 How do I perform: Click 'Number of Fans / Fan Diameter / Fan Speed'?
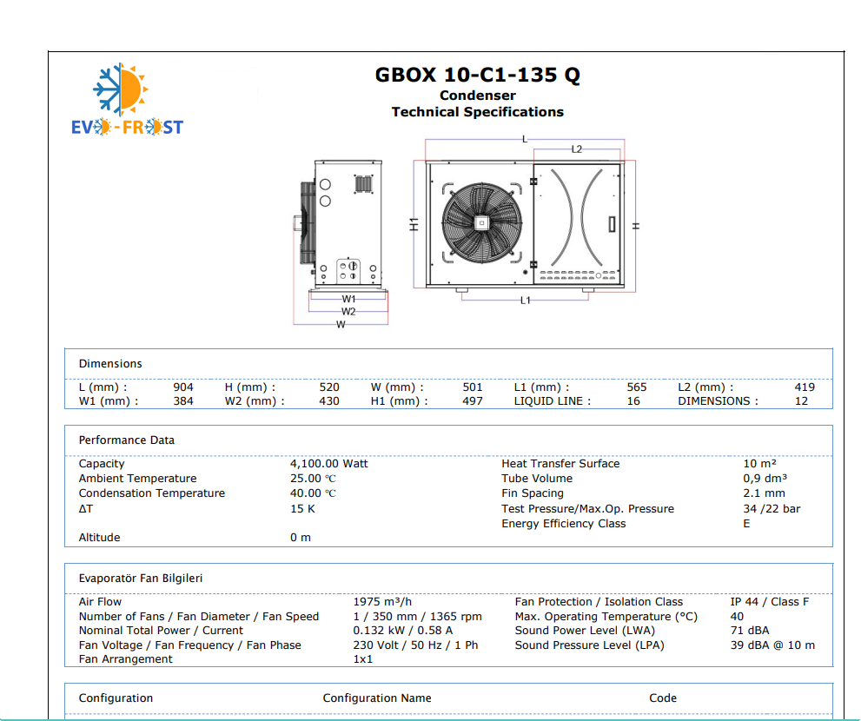point(199,617)
